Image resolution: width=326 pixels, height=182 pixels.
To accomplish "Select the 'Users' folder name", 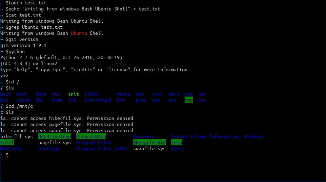I will [x=178, y=149].
